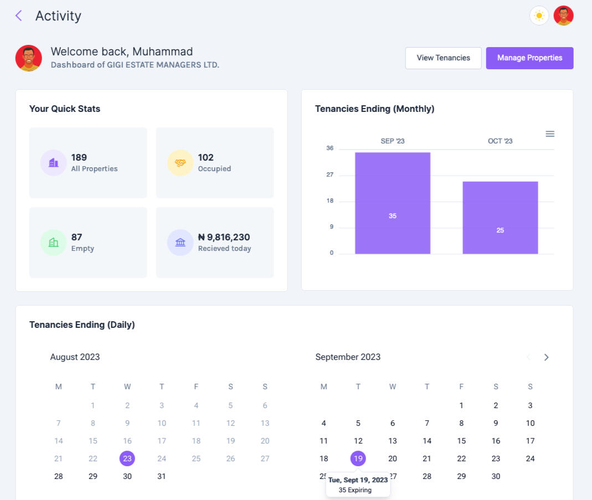Click the Manage Properties button
This screenshot has width=592, height=500.
pos(529,58)
